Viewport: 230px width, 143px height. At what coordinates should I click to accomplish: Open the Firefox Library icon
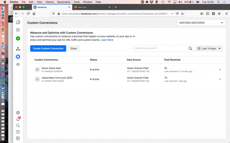202,14
